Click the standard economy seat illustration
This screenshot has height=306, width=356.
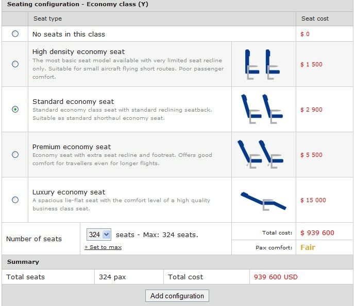pyautogui.click(x=263, y=110)
